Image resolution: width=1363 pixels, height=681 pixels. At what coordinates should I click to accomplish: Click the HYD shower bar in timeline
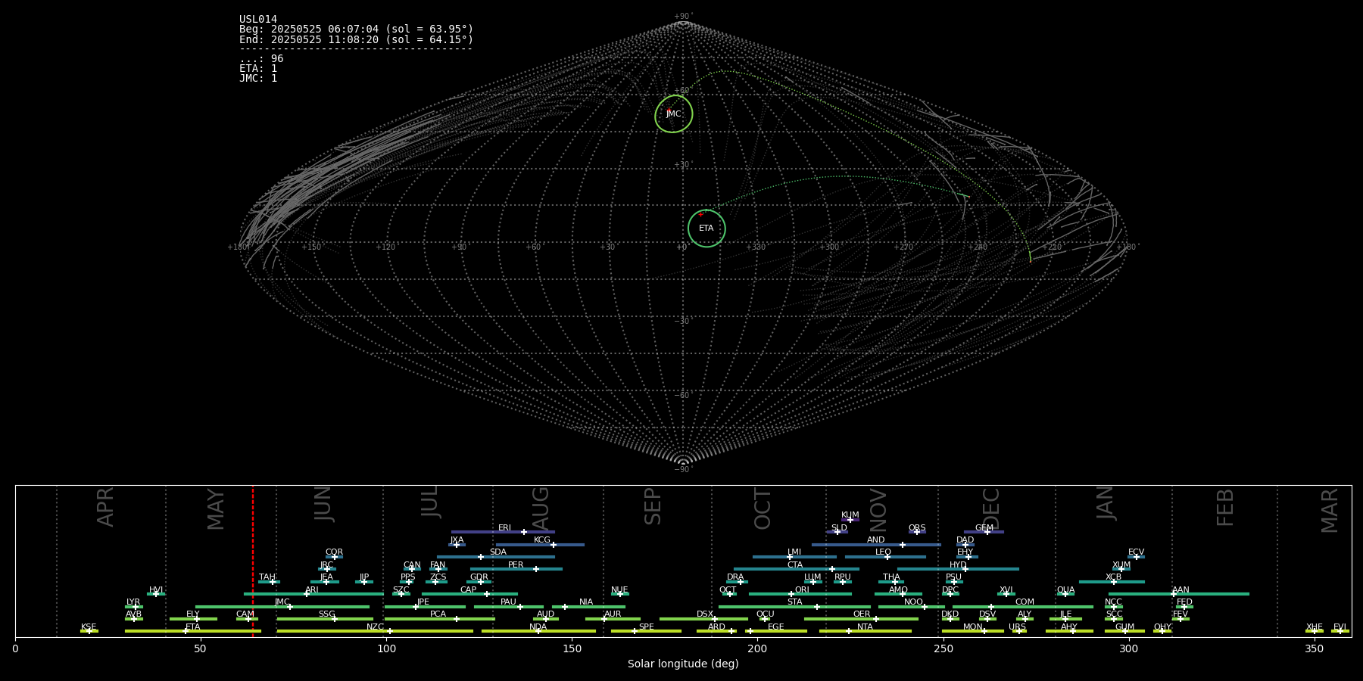tap(958, 569)
